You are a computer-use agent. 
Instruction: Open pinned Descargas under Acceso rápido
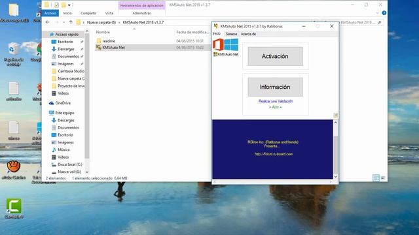point(65,49)
